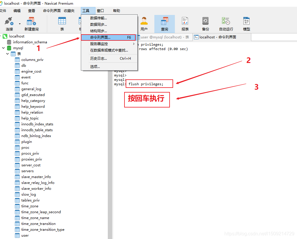Collapse the mysql database node
This screenshot has width=297, height=239.
3,48
